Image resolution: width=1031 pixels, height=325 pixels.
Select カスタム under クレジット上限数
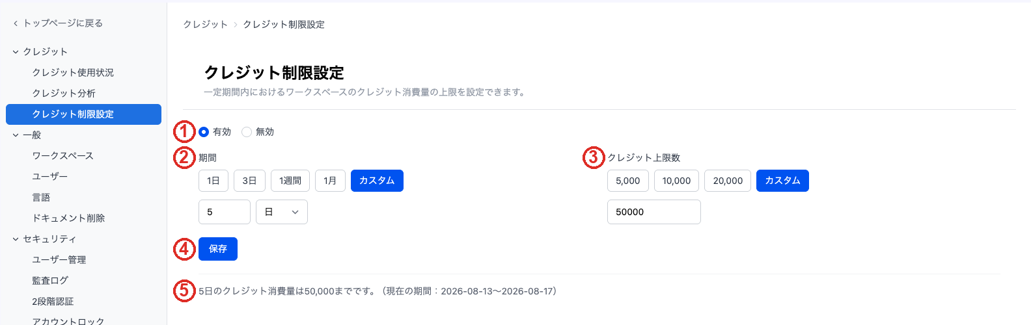pyautogui.click(x=782, y=181)
